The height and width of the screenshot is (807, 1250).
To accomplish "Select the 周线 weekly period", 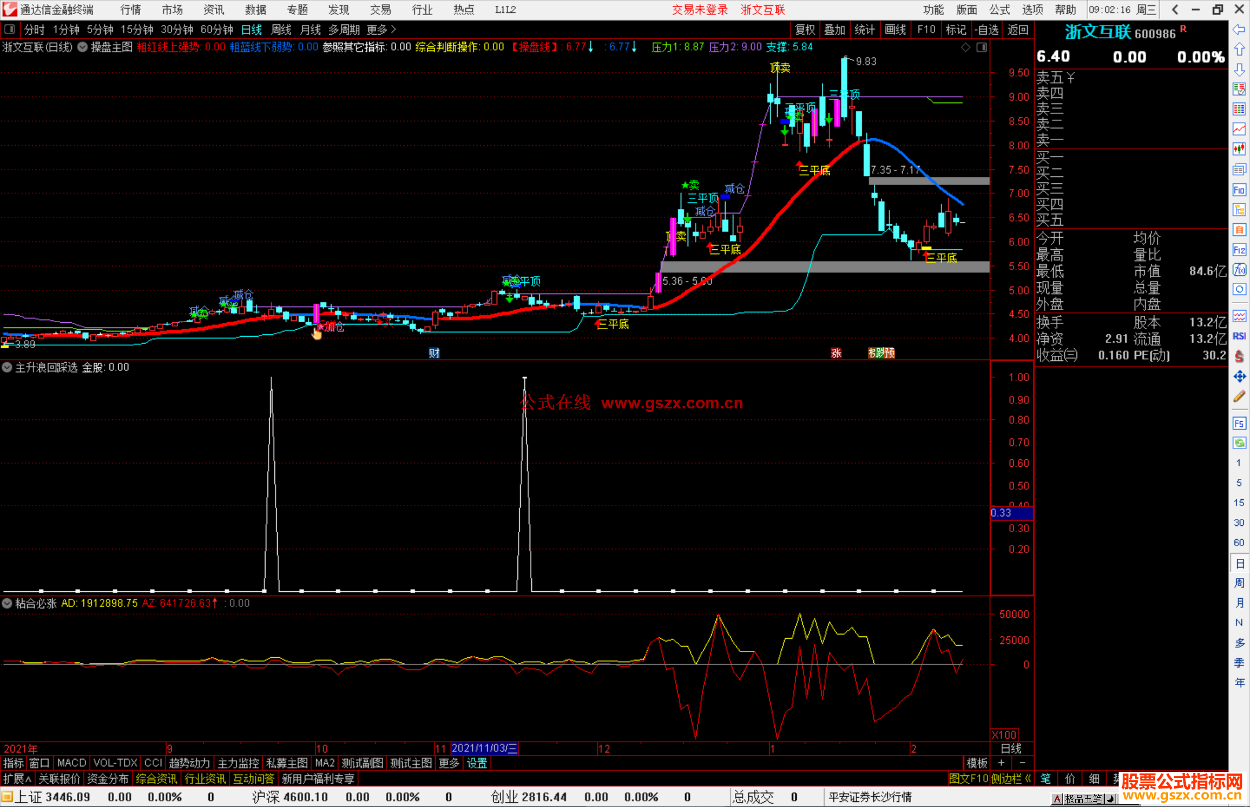I will click(281, 30).
